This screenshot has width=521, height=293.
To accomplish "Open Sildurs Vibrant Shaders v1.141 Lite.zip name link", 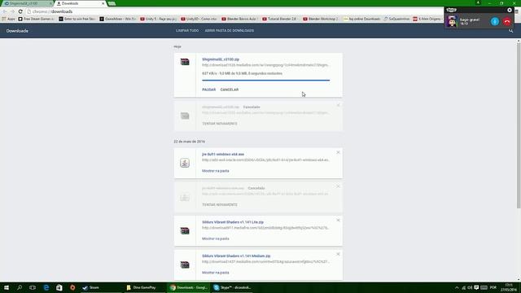I will [x=233, y=222].
